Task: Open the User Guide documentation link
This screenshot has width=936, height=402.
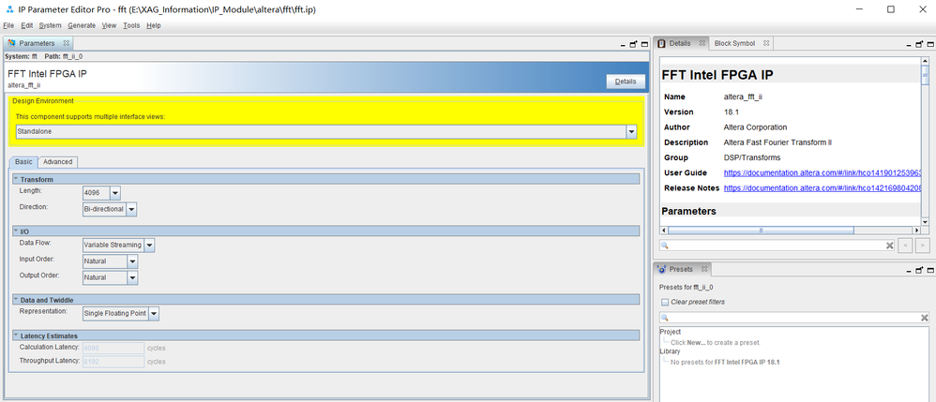Action: [822, 173]
